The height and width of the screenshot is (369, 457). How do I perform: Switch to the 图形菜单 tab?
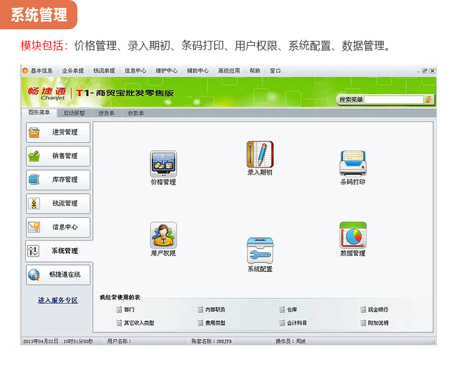39,113
